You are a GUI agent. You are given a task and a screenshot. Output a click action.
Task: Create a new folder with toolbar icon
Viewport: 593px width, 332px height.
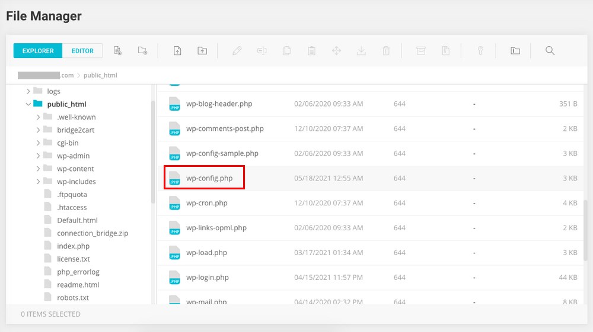click(142, 50)
